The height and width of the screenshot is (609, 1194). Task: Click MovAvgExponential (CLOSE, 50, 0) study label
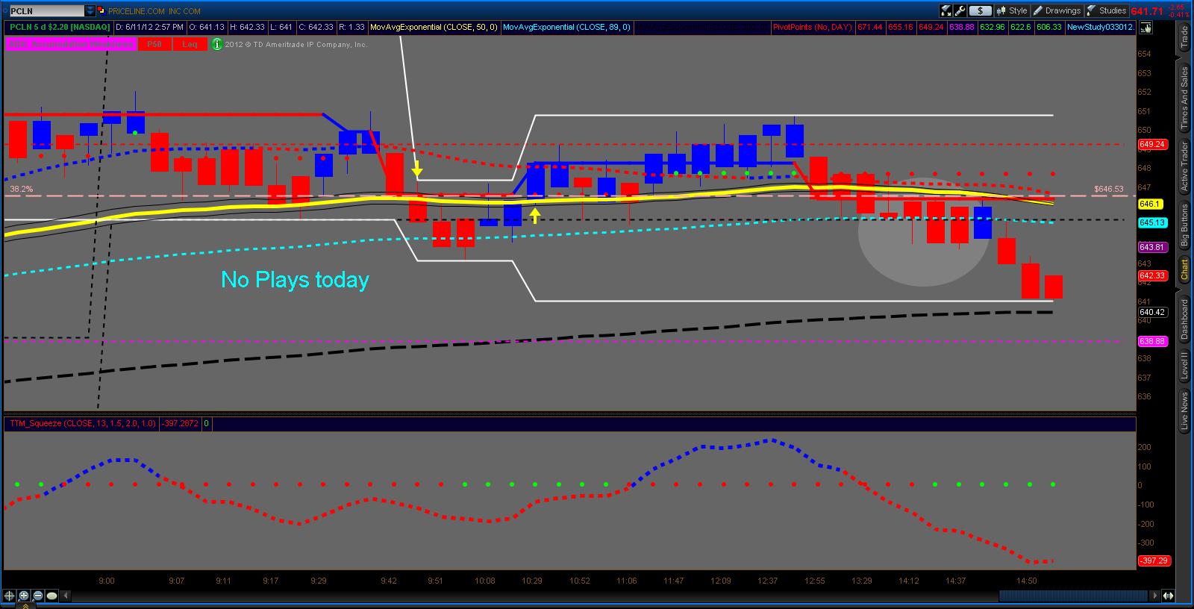click(x=434, y=28)
